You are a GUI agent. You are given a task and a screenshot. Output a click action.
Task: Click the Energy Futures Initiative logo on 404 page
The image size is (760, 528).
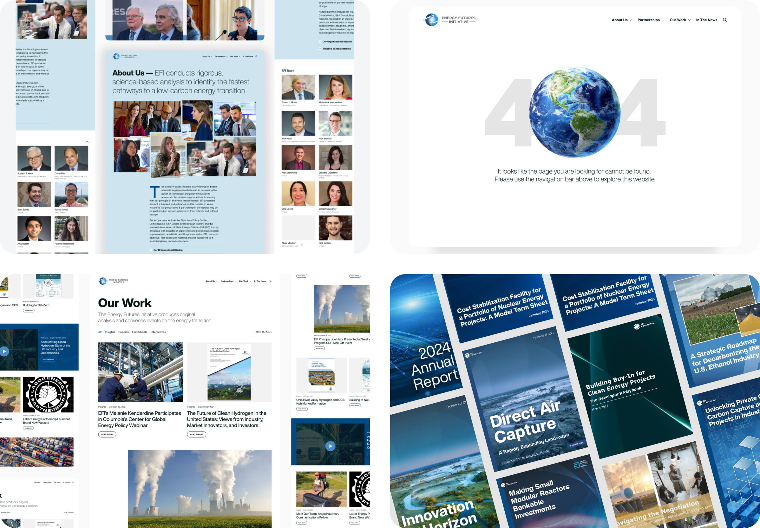point(449,20)
